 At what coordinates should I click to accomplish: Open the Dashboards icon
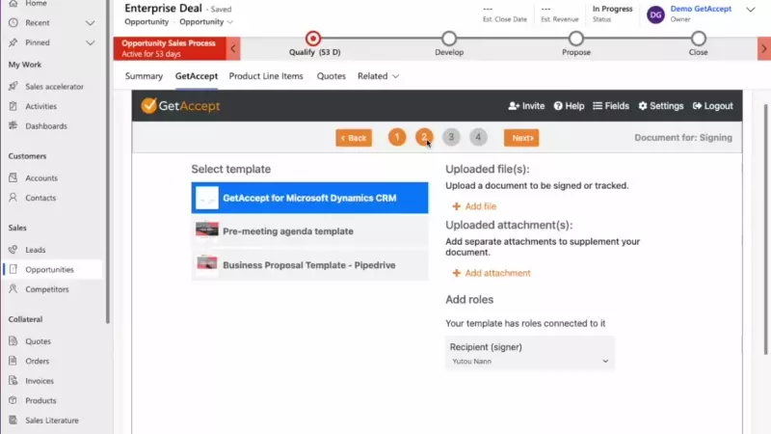[x=13, y=125]
